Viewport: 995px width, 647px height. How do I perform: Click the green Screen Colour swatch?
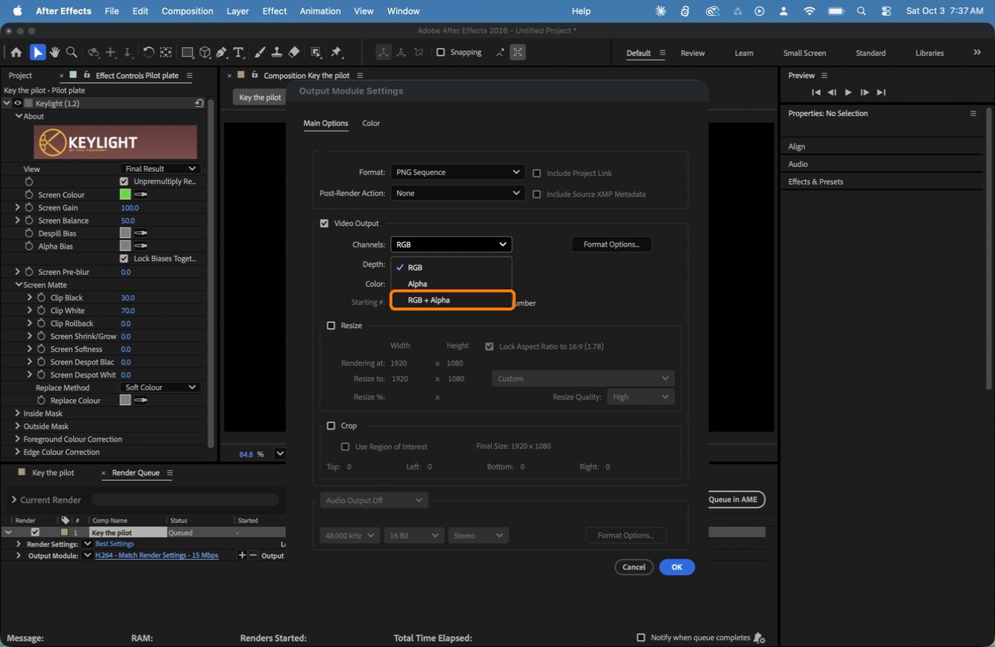tap(125, 194)
